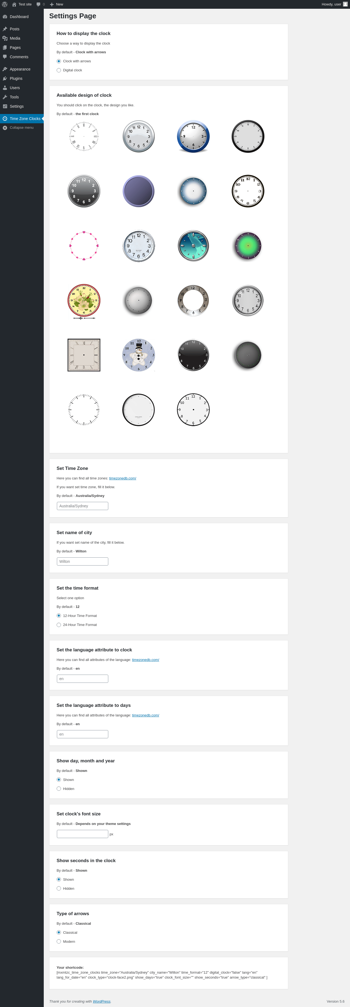Pick the solid purple clock design

(x=138, y=191)
